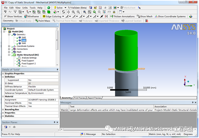Select Fixed Support 2 in outline
199x138 pixels.
click(x=29, y=64)
